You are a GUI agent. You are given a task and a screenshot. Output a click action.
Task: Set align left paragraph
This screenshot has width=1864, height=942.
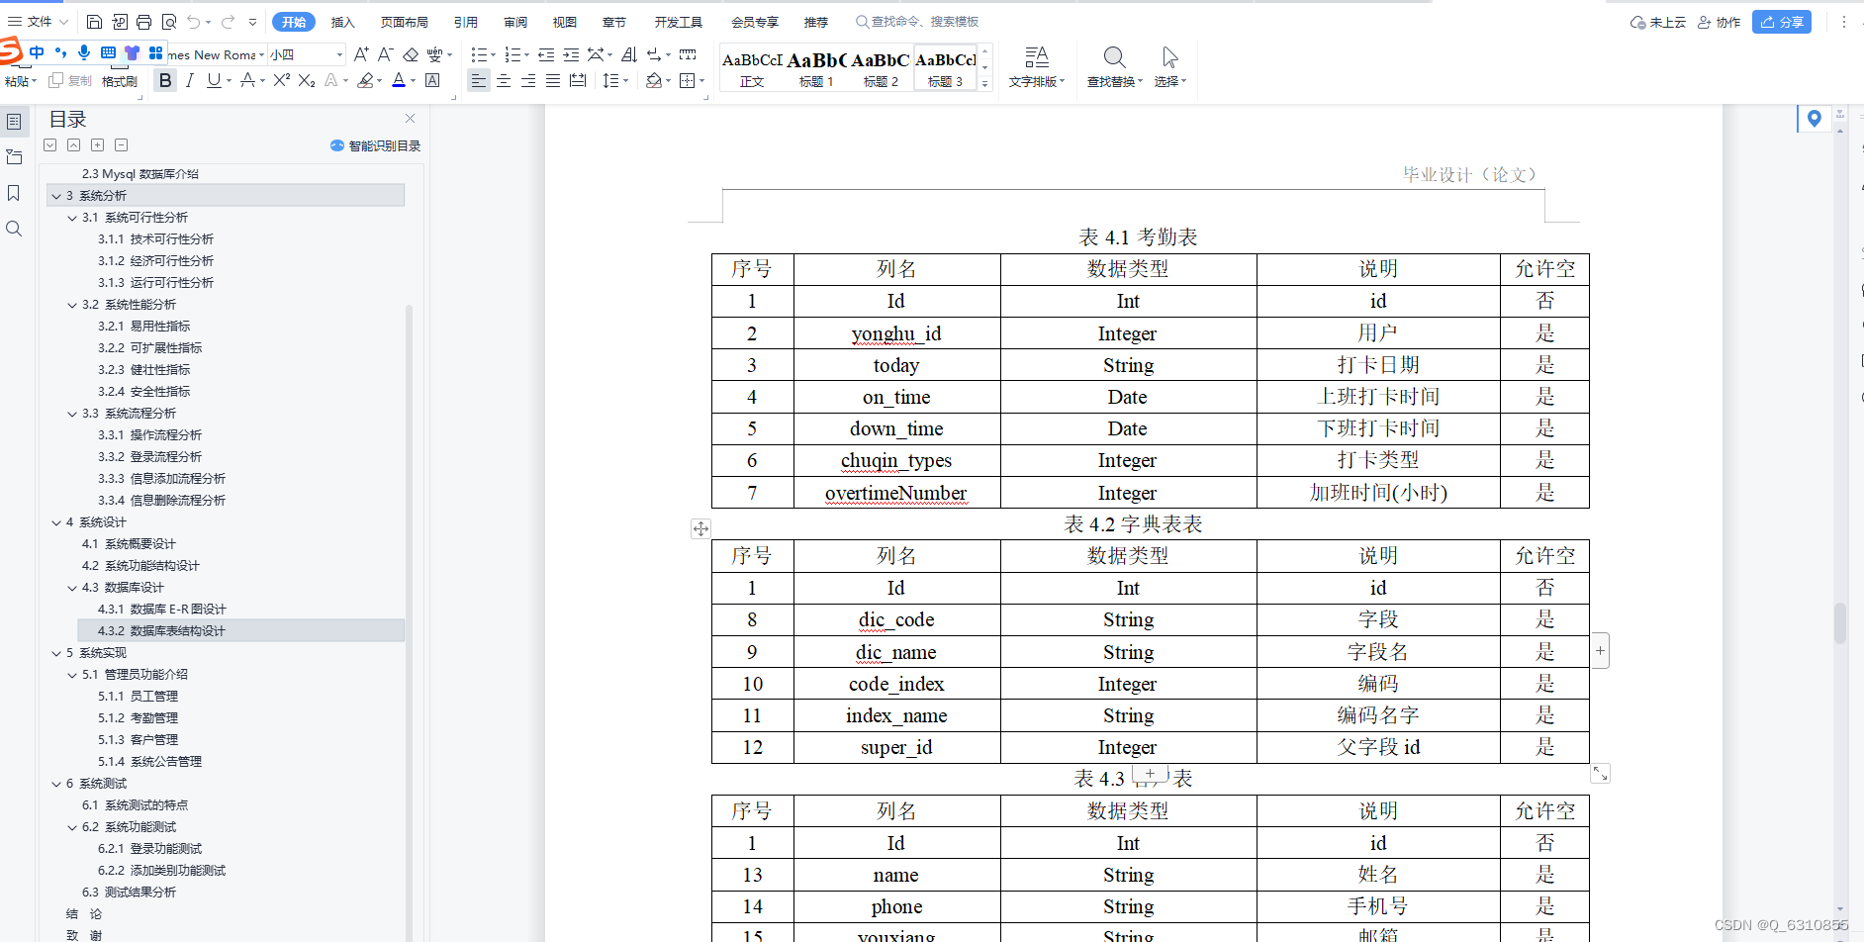pos(479,80)
